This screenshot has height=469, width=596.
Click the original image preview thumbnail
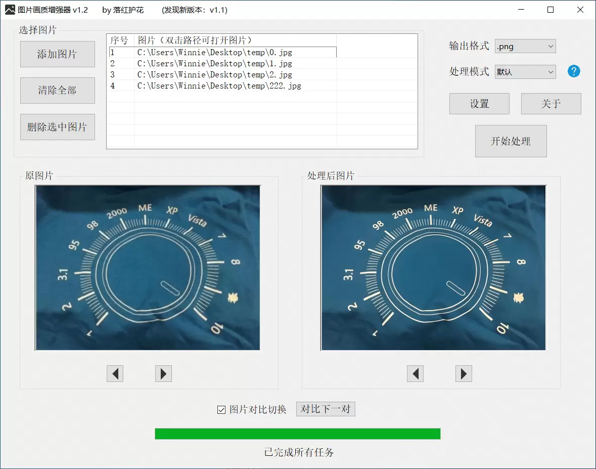[148, 268]
